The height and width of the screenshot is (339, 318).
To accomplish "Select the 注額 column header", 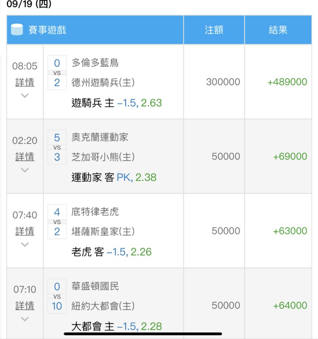I will pos(214,30).
